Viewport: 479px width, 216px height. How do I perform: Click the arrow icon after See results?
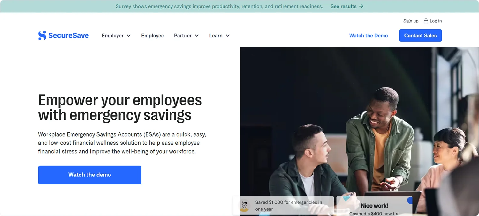tap(361, 6)
